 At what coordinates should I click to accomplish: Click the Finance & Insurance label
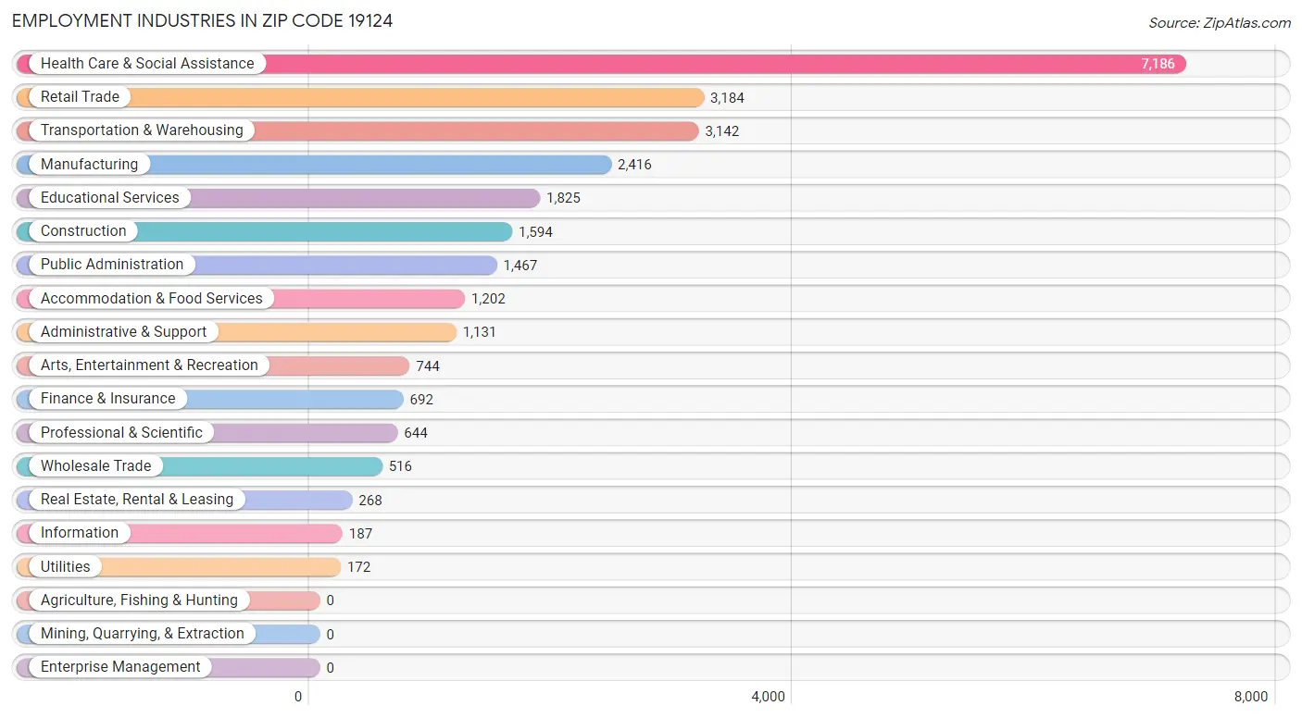(x=107, y=399)
